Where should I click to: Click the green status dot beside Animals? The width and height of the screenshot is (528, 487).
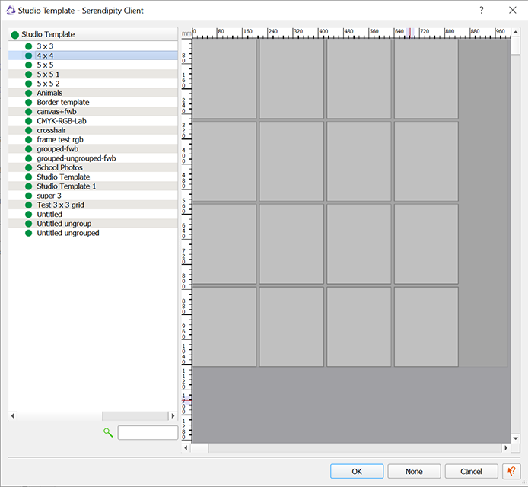(29, 93)
